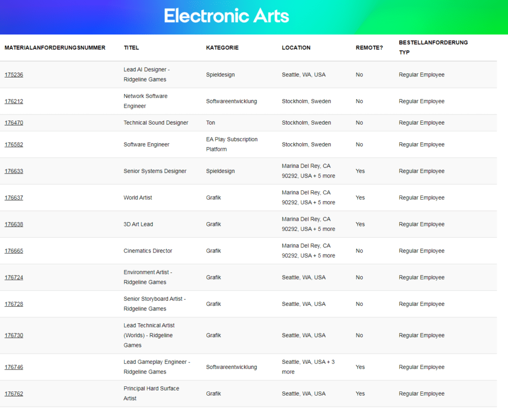
Task: Click Grafik category in Cinematics Director row
Action: point(213,251)
